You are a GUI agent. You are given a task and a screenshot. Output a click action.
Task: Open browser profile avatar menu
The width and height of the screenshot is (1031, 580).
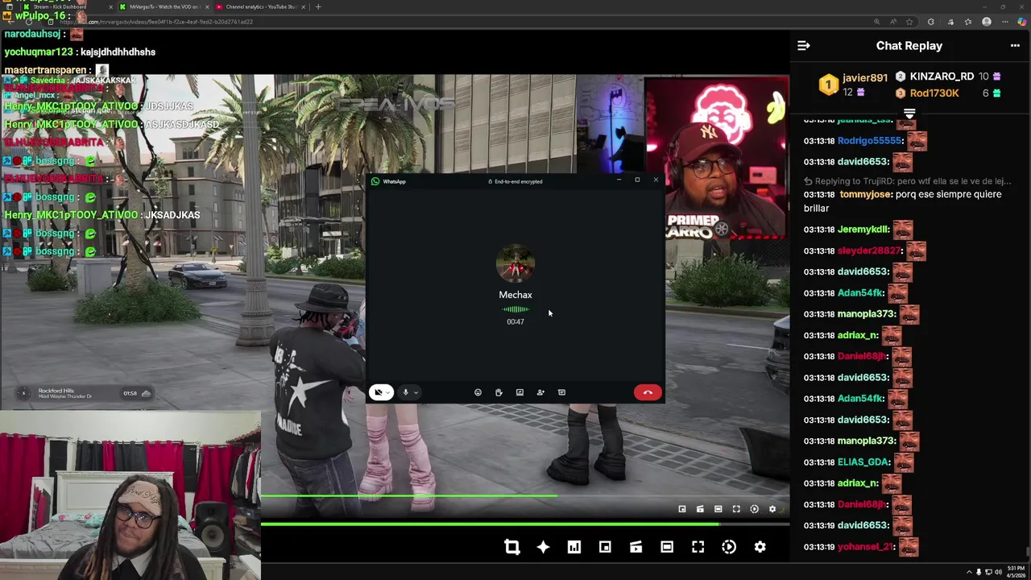pyautogui.click(x=987, y=22)
